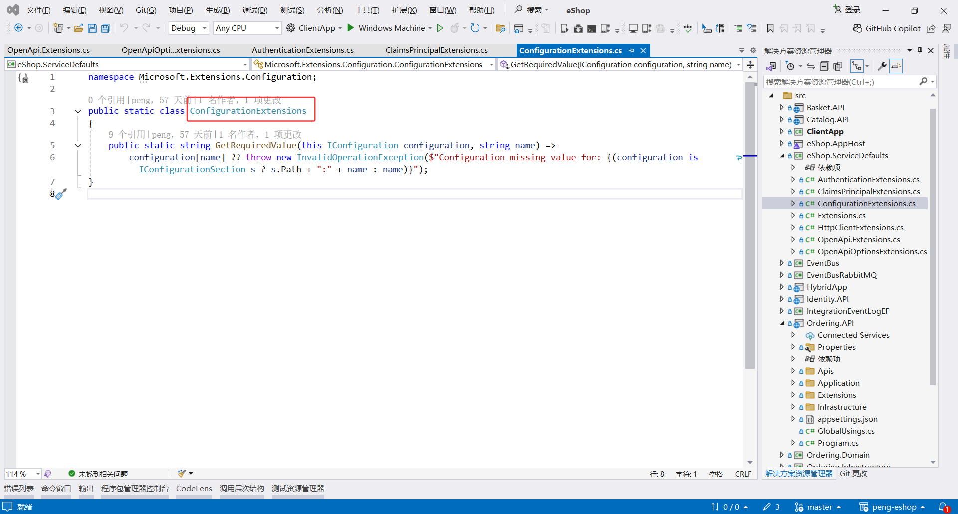This screenshot has height=514, width=958.
Task: Click the screwdriver quick actions icon on line 8
Action: tap(61, 194)
